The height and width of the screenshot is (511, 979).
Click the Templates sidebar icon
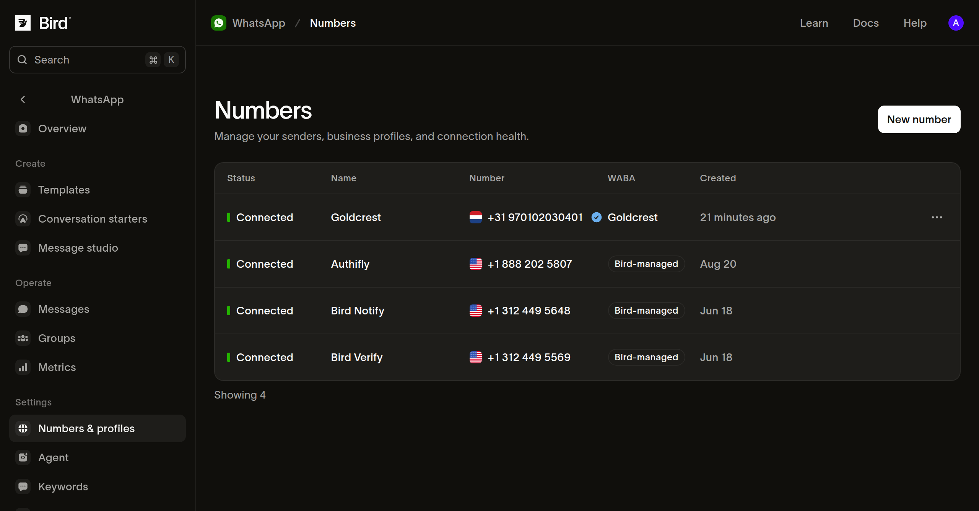pyautogui.click(x=23, y=190)
